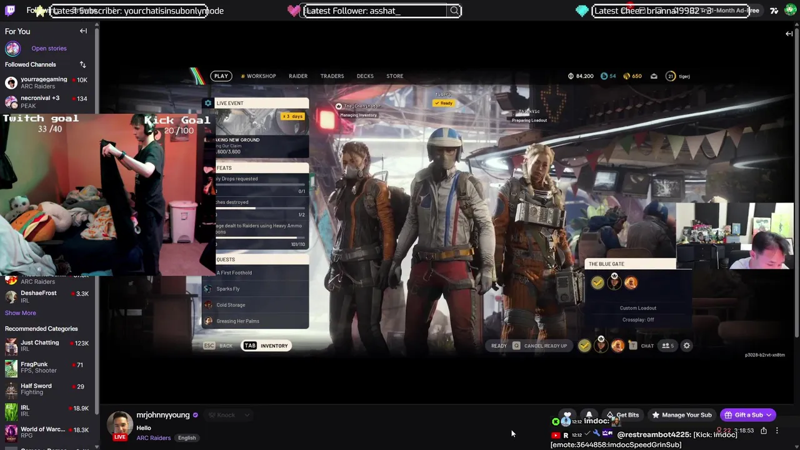Click Get Bits button
Image resolution: width=800 pixels, height=450 pixels.
coord(623,415)
